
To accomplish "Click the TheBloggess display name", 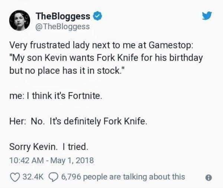I will (63, 16).
